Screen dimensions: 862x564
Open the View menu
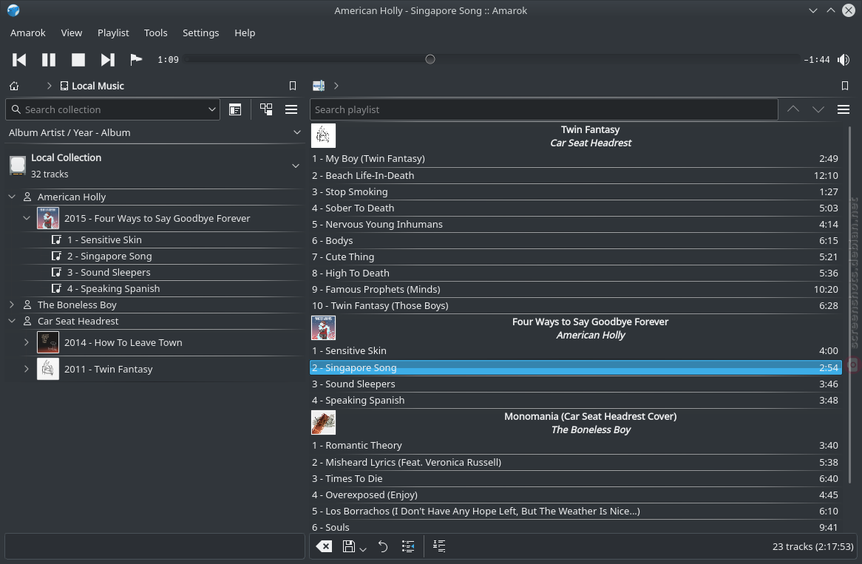(72, 33)
